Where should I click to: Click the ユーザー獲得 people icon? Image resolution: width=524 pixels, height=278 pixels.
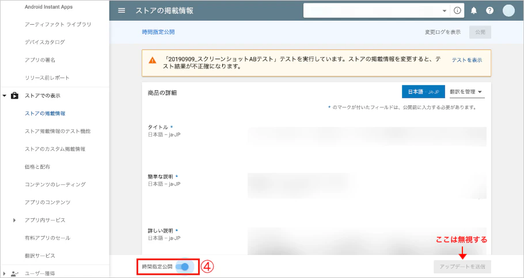click(14, 274)
